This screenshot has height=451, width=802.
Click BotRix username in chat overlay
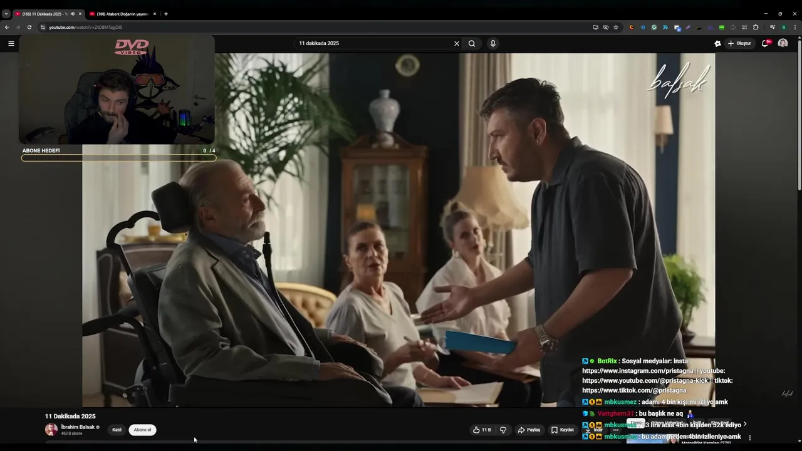[607, 361]
